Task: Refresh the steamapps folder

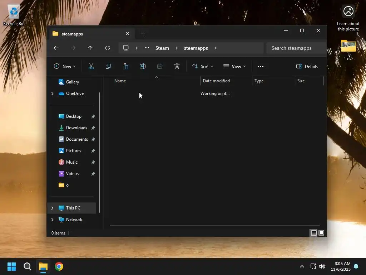Action: [x=107, y=48]
